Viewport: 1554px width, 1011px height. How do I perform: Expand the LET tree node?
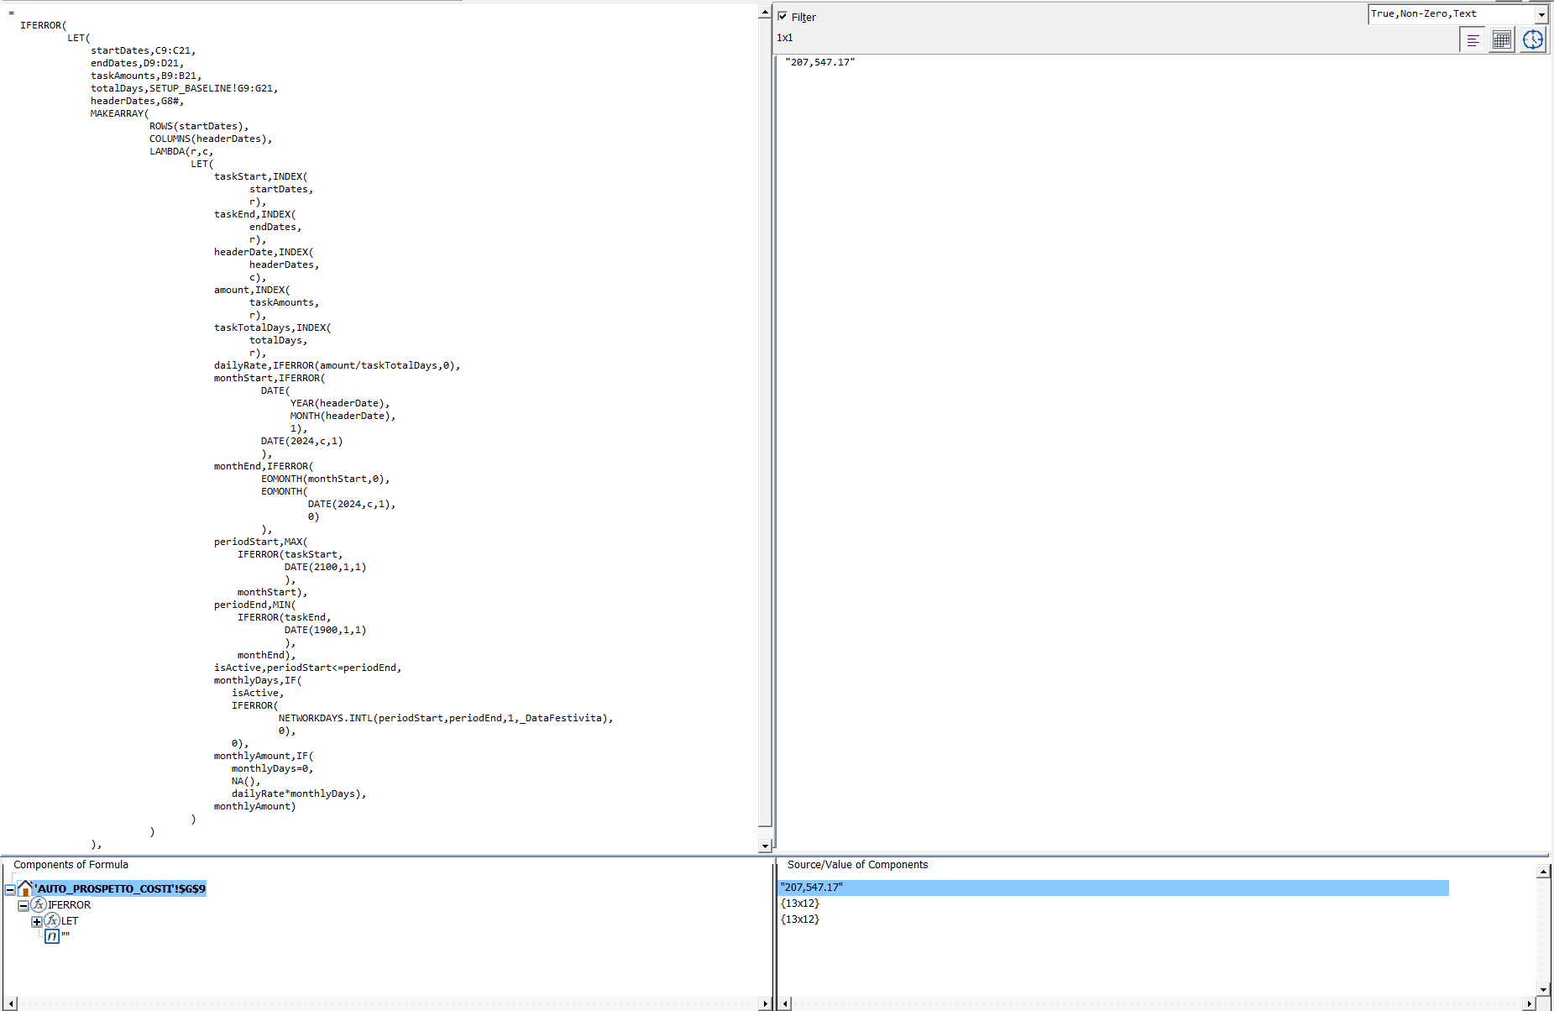37,921
